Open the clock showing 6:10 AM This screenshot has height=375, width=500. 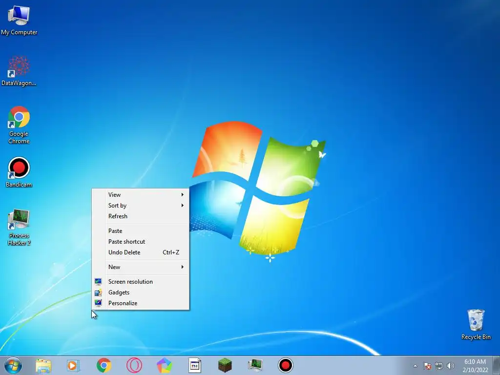(x=475, y=365)
